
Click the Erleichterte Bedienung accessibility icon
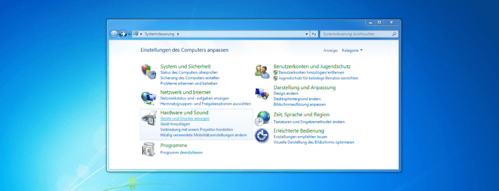point(262,136)
